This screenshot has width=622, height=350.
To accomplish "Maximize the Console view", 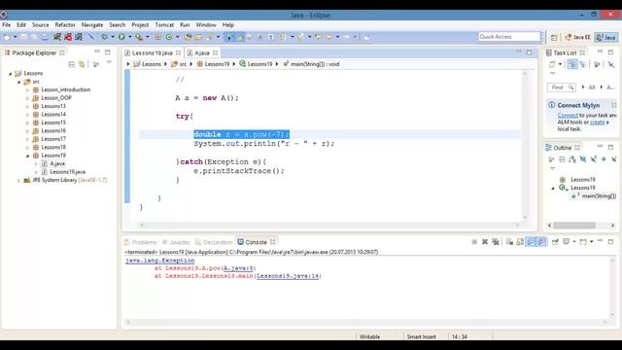I will (610, 241).
